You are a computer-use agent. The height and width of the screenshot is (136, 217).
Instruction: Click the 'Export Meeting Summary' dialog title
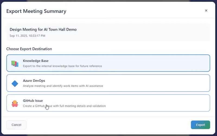(x=36, y=11)
